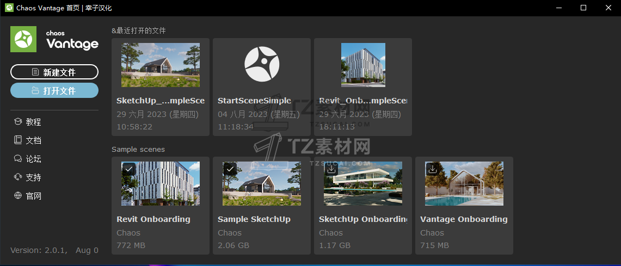Click the 1.17 GB size label
The image size is (621, 266).
tap(335, 245)
